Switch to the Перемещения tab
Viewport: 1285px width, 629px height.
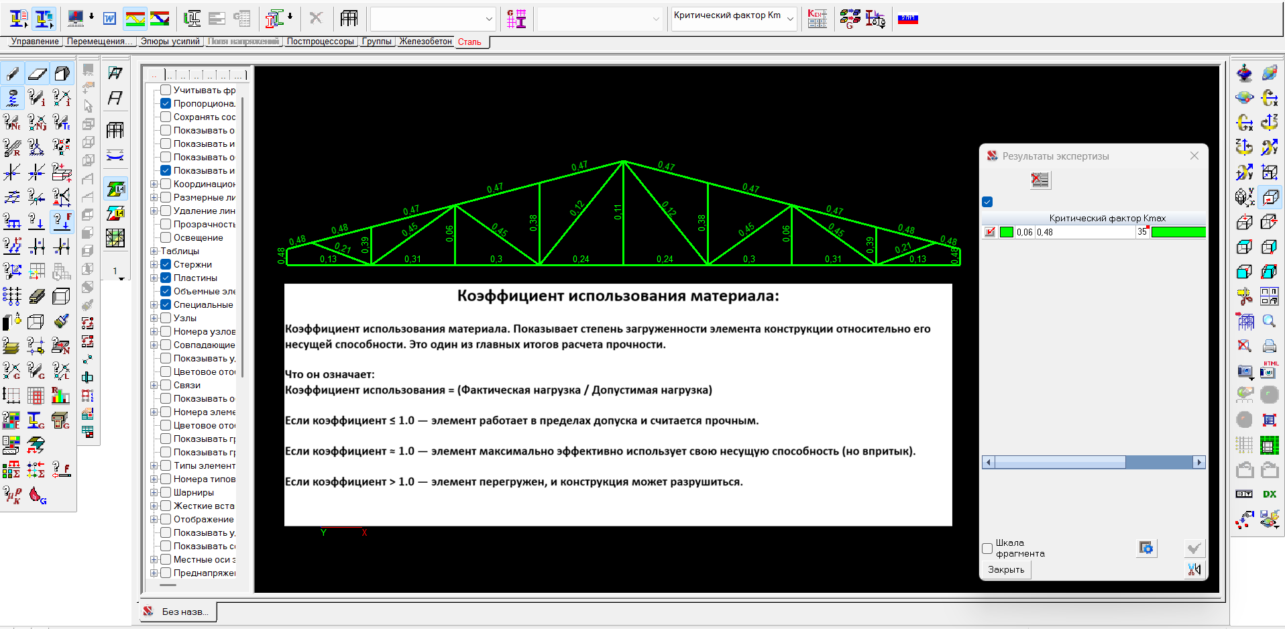pyautogui.click(x=99, y=42)
